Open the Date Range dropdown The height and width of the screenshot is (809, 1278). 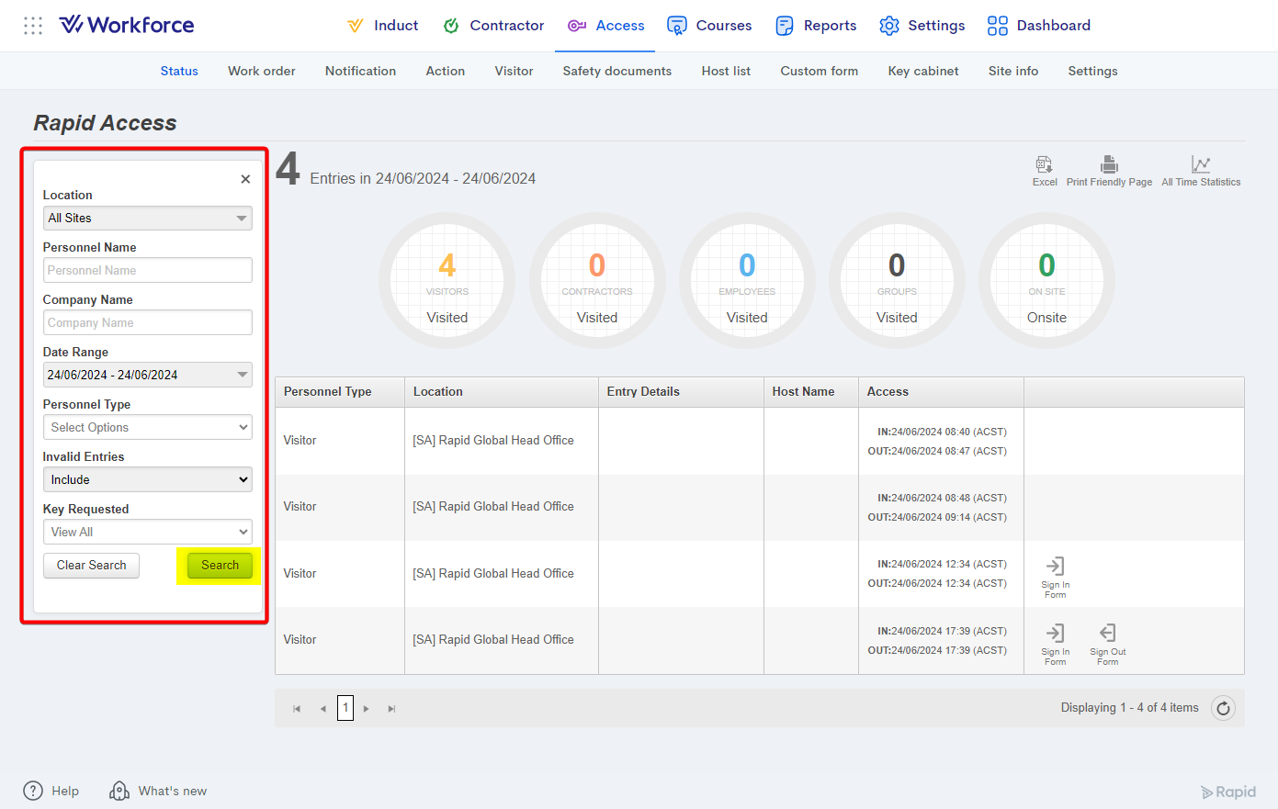[148, 375]
